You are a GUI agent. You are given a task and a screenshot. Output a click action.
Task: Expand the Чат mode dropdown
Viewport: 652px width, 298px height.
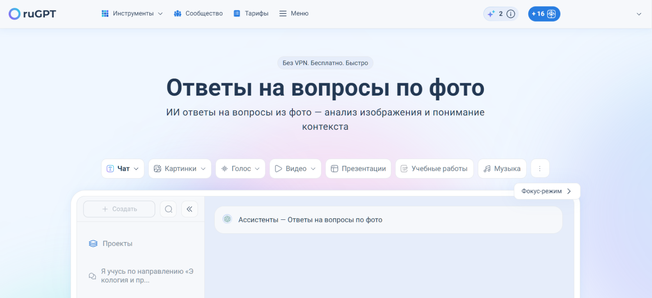pos(123,169)
